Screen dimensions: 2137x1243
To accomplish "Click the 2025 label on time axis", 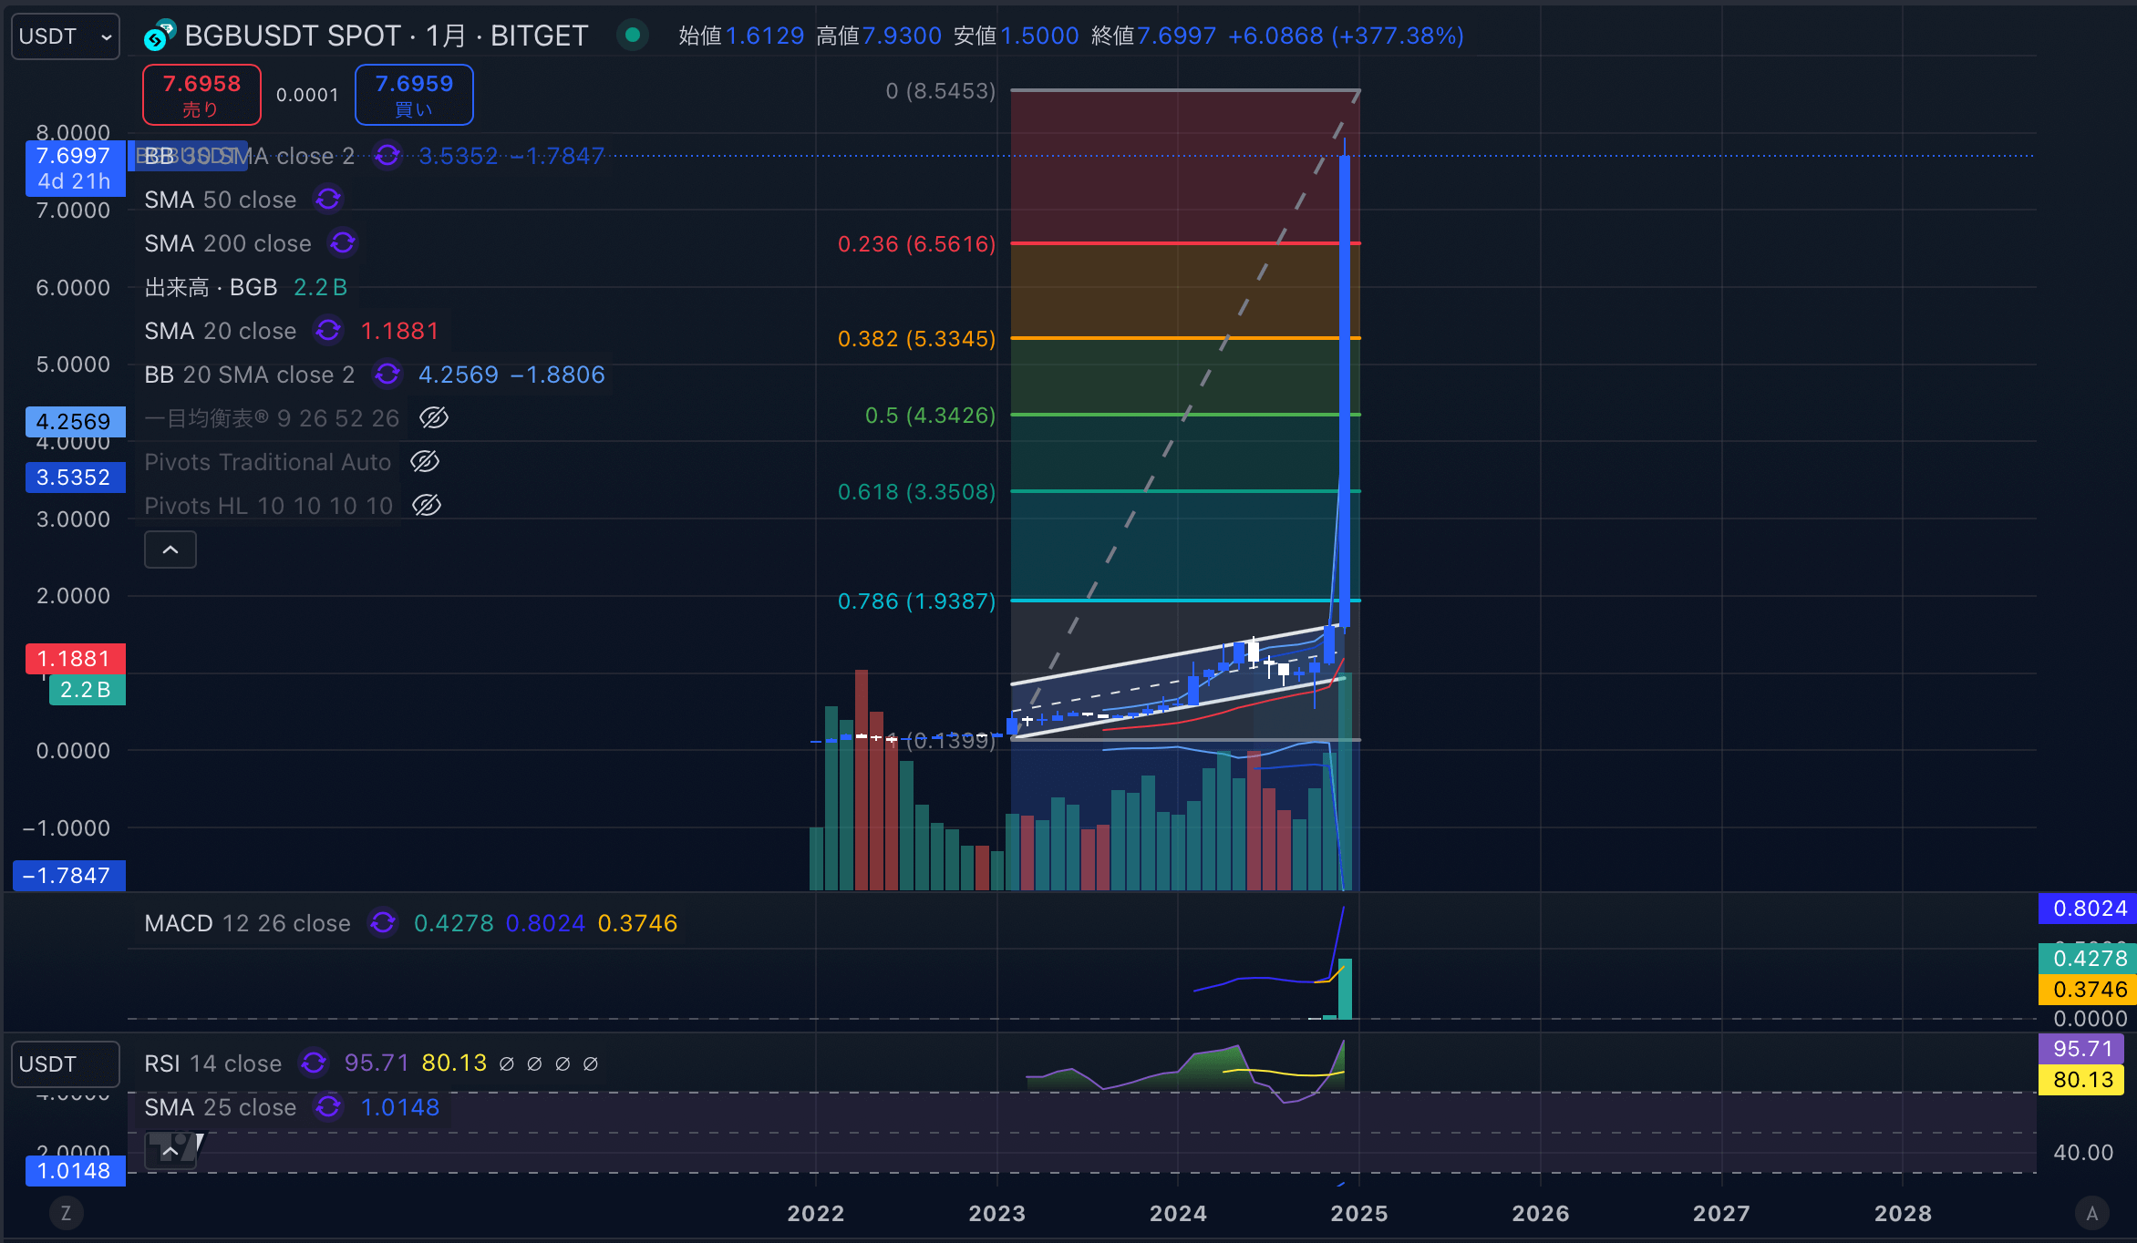I will tap(1358, 1214).
